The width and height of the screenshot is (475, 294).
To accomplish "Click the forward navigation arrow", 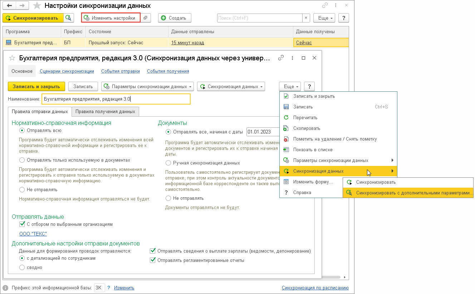I will (x=23, y=6).
